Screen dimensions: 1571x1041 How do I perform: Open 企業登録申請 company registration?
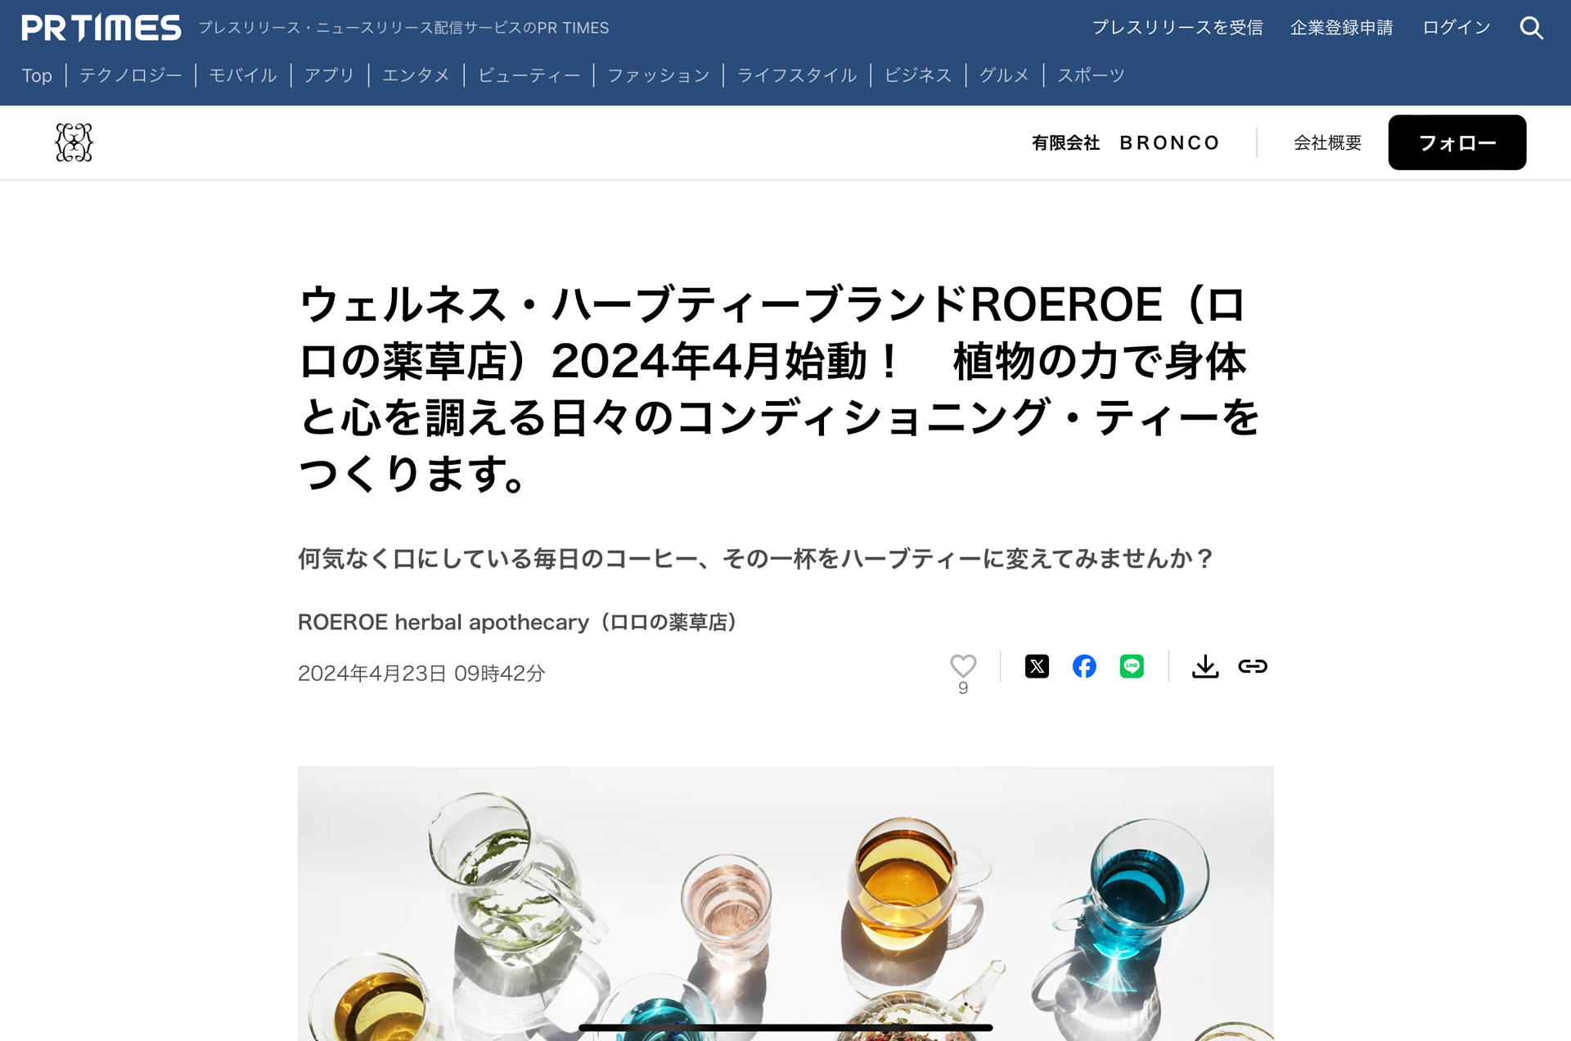(x=1341, y=28)
